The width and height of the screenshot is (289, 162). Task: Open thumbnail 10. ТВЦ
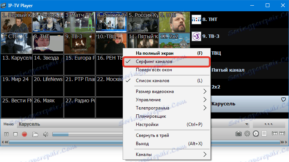click(111, 43)
